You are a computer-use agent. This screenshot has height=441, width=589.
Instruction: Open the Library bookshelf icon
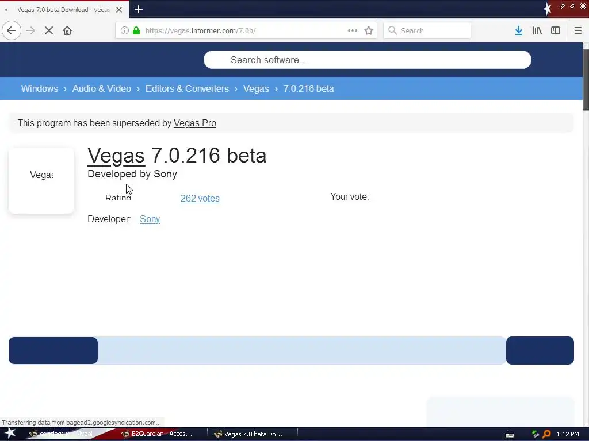[x=537, y=30]
